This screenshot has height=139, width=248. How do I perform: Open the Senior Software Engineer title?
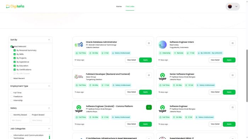[182, 74]
